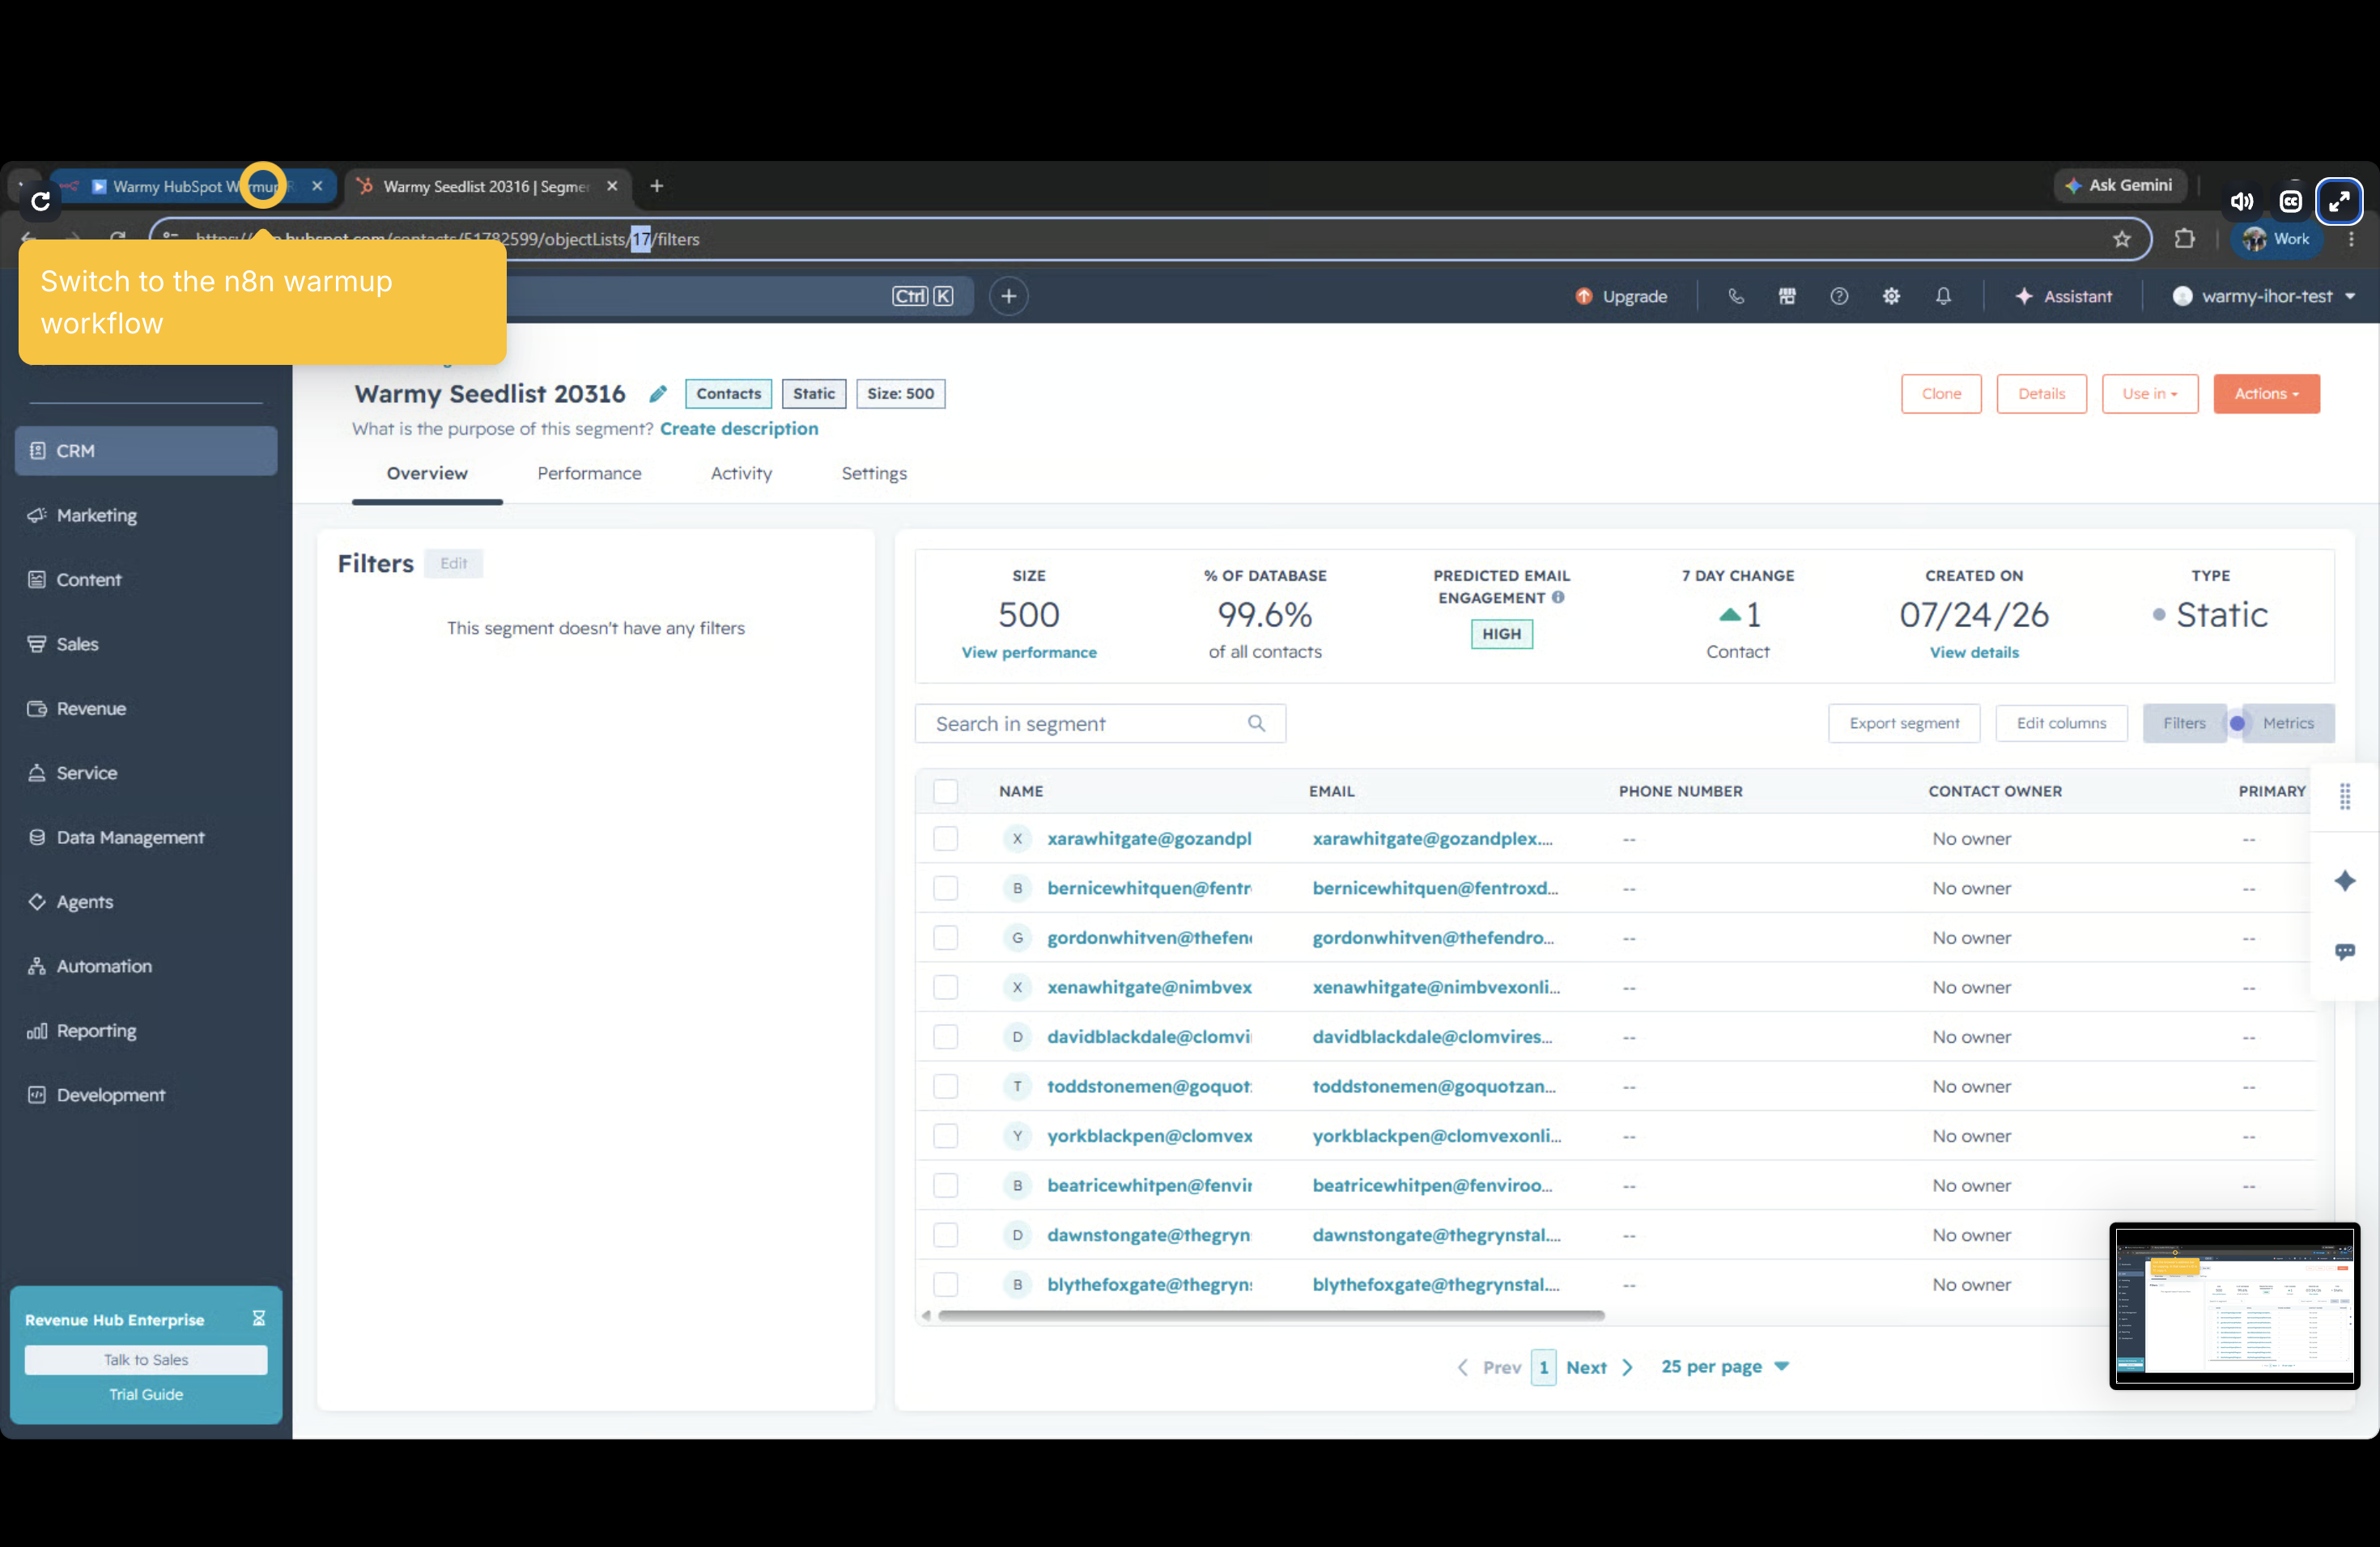Viewport: 2380px width, 1547px height.
Task: Open the Marketplace icon in top bar
Action: (x=1787, y=296)
